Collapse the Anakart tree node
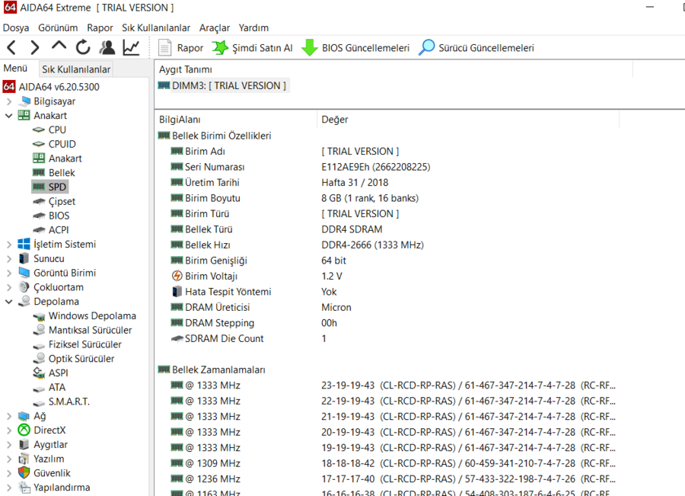685x496 pixels. point(9,116)
